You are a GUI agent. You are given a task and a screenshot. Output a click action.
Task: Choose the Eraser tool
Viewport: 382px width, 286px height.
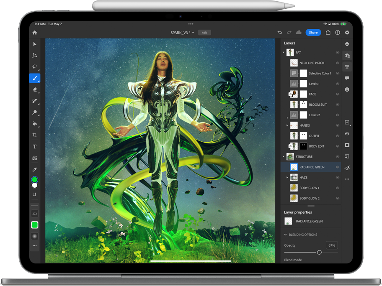point(35,89)
